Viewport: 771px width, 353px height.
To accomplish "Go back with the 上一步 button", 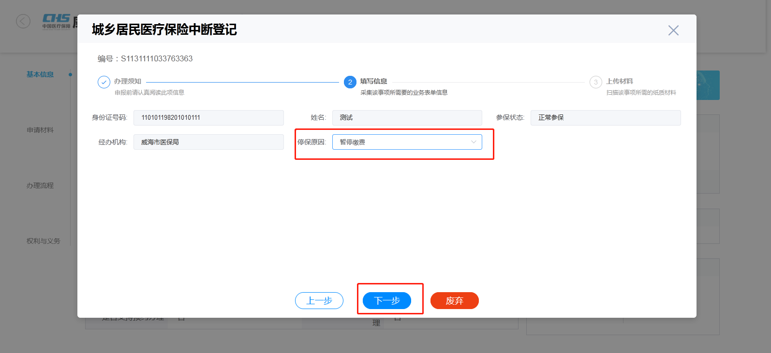I will (319, 300).
